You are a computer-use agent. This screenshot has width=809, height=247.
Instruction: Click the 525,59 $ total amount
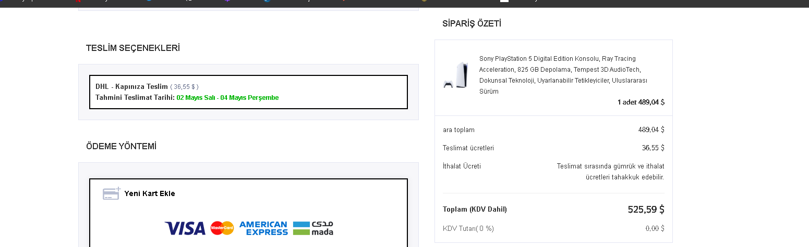[646, 210]
